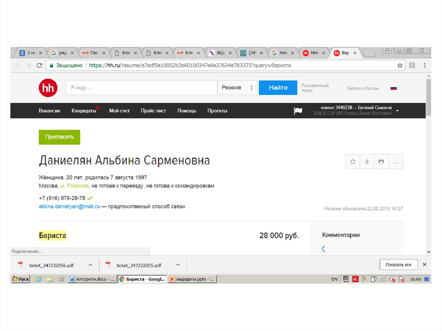Click the hh.ru red logo

(x=48, y=88)
